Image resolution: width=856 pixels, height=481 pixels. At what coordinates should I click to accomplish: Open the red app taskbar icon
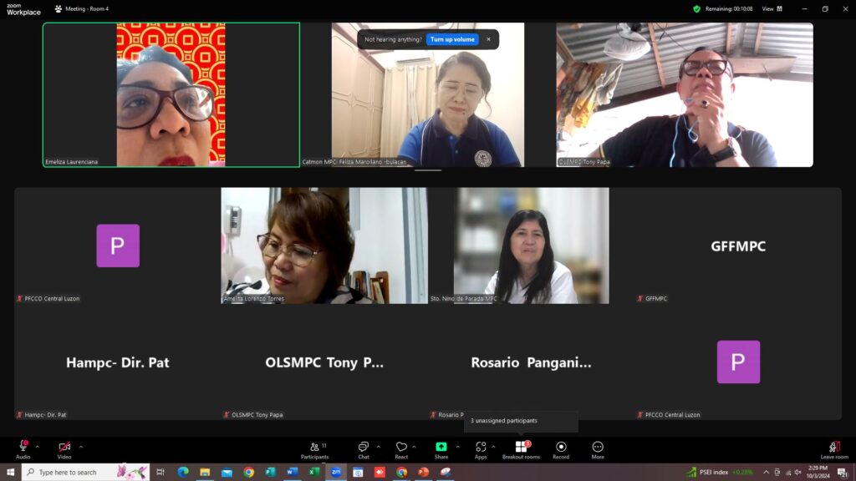click(380, 472)
